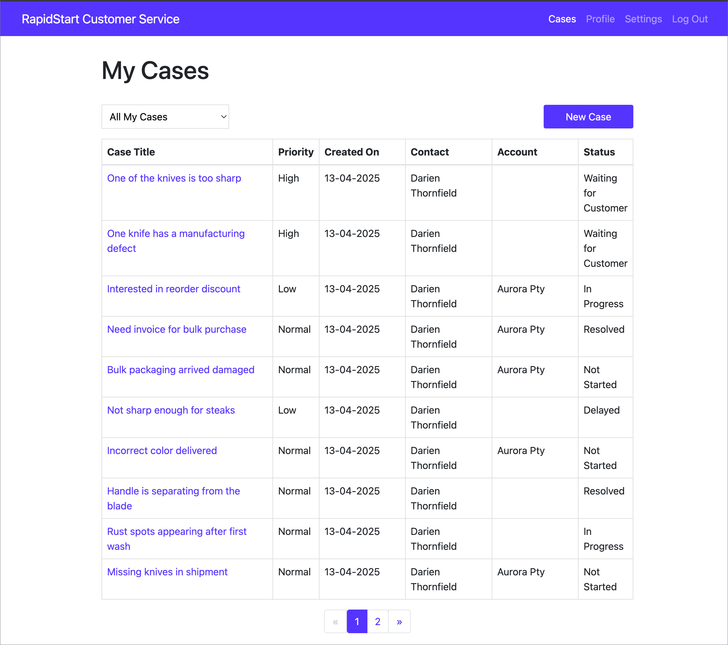Viewport: 728px width, 645px height.
Task: Click In Progress status in Rust spots row
Action: coord(603,539)
